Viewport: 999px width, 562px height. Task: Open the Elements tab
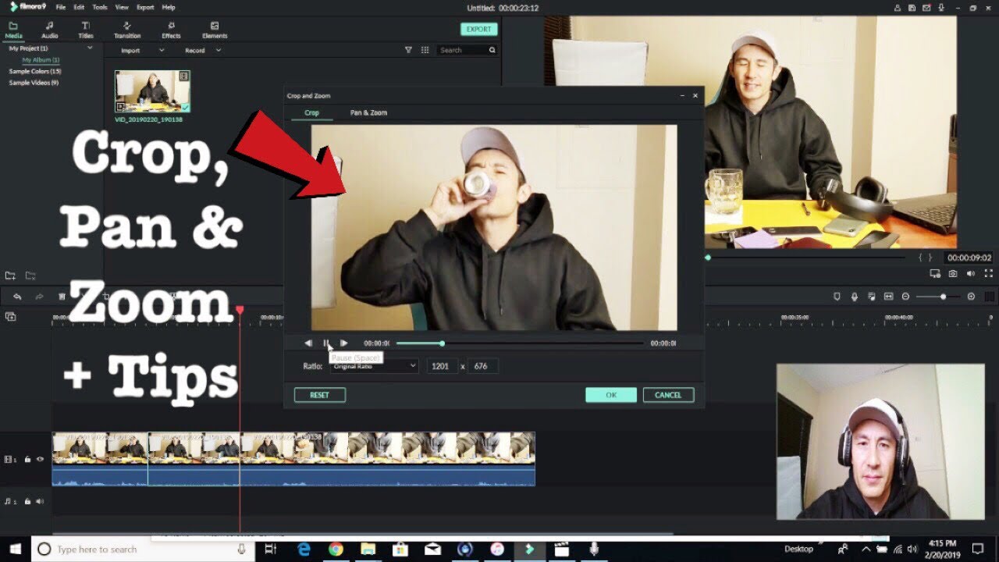(x=215, y=30)
